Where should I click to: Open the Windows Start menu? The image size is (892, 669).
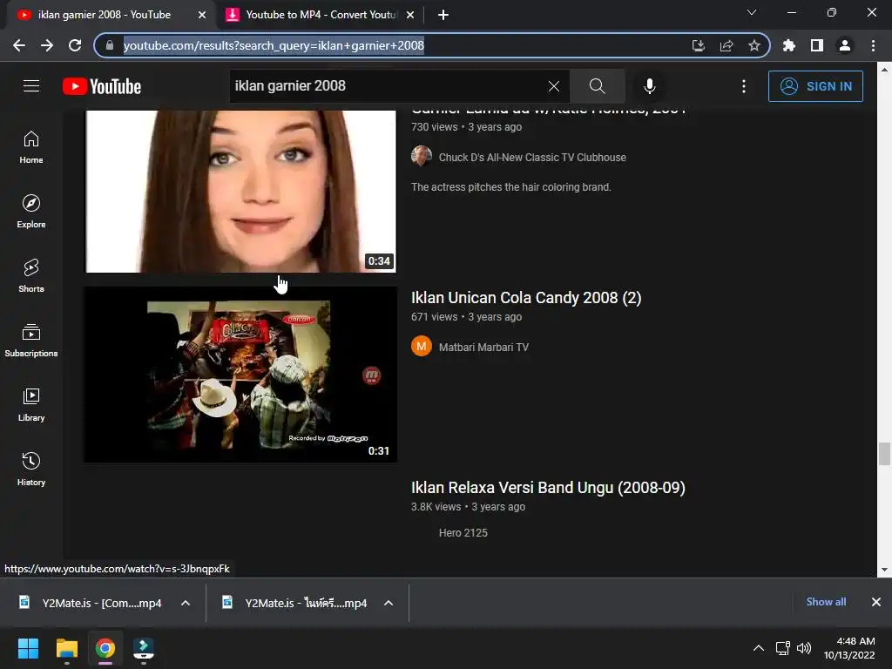[x=28, y=648]
